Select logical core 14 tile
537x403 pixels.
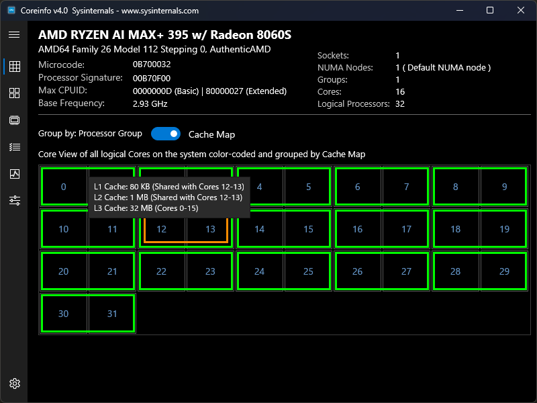click(259, 229)
